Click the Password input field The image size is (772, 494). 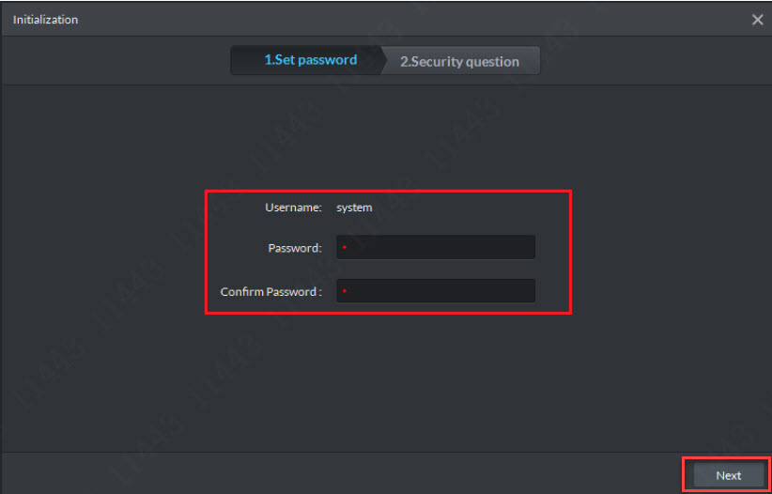pos(436,247)
